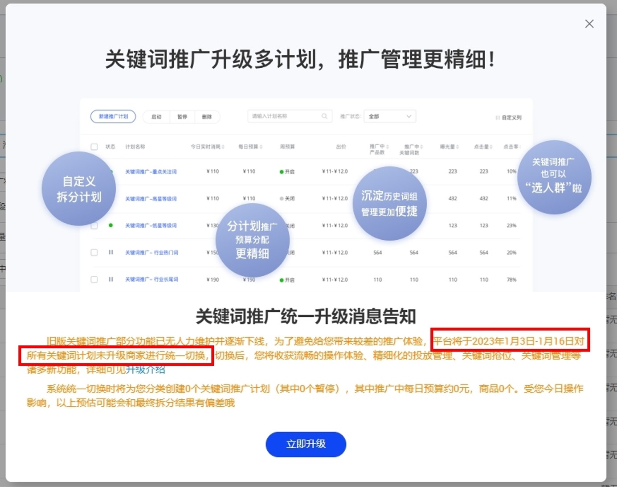Open the 推广状态 全部 dropdown
Image resolution: width=617 pixels, height=487 pixels.
point(390,116)
